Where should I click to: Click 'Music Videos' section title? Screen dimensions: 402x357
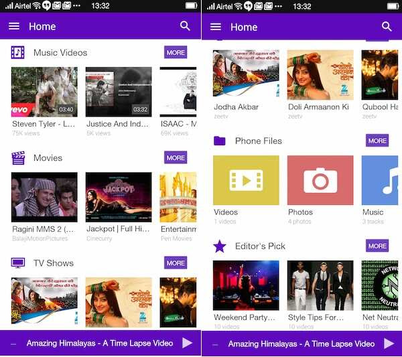coord(60,52)
